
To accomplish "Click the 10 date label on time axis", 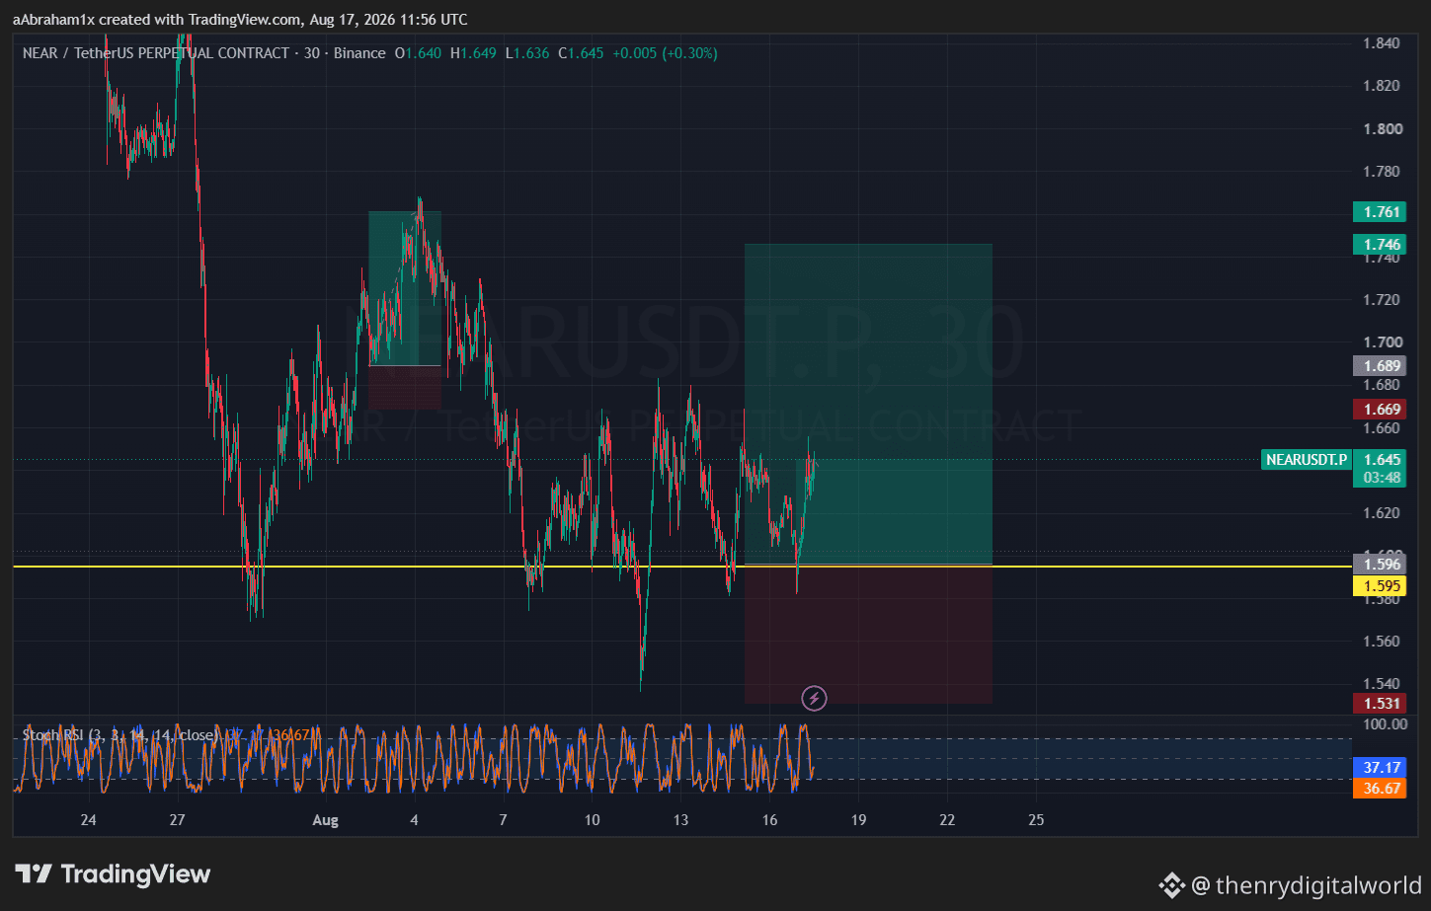I will point(593,820).
